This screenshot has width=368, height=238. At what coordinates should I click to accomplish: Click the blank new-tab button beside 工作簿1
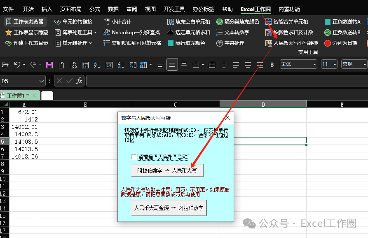tap(47, 96)
